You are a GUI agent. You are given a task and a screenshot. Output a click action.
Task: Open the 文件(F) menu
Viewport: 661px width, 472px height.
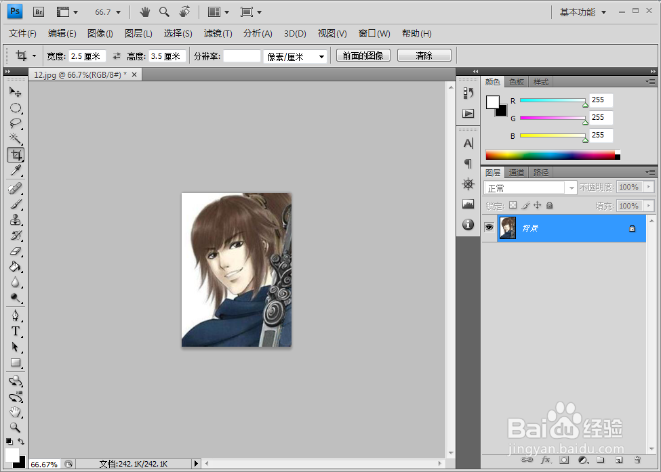coord(22,33)
